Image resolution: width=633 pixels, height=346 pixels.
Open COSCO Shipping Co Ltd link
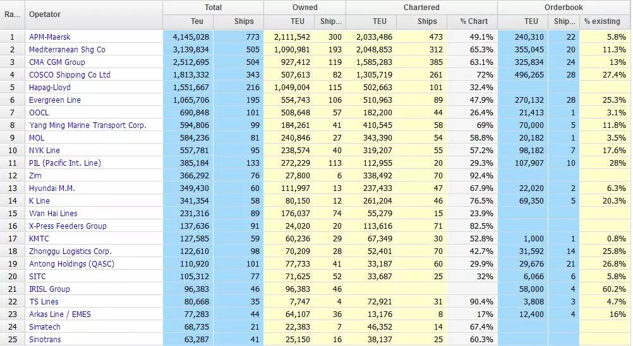click(x=69, y=75)
